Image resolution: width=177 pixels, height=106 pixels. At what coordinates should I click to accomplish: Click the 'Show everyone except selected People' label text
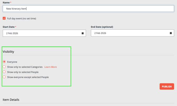click(28, 77)
